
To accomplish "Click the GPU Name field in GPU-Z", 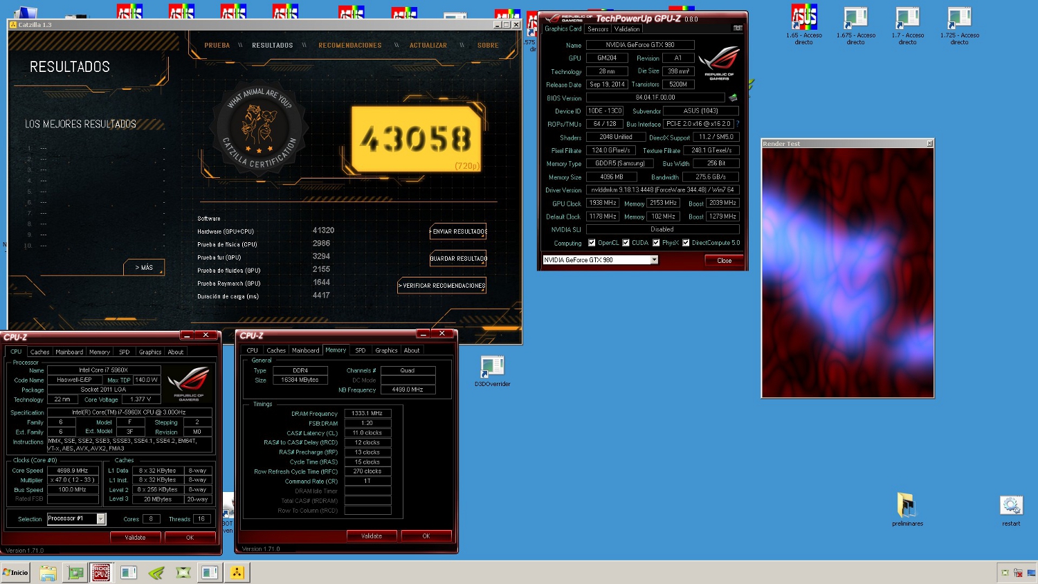I will (639, 45).
